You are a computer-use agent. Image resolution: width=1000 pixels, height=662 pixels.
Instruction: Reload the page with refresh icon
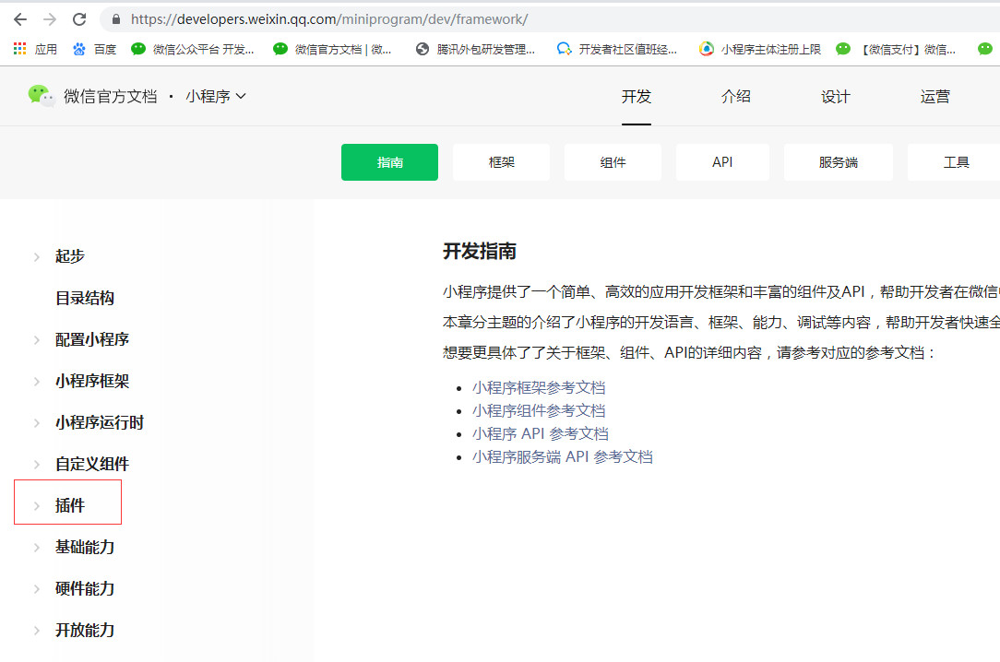pos(79,19)
